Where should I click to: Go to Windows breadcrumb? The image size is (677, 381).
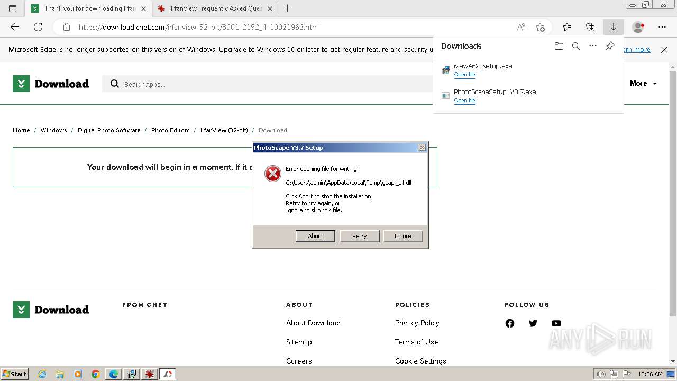tap(53, 130)
